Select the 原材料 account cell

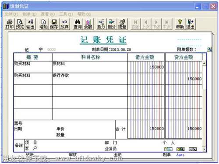[x=90, y=67]
